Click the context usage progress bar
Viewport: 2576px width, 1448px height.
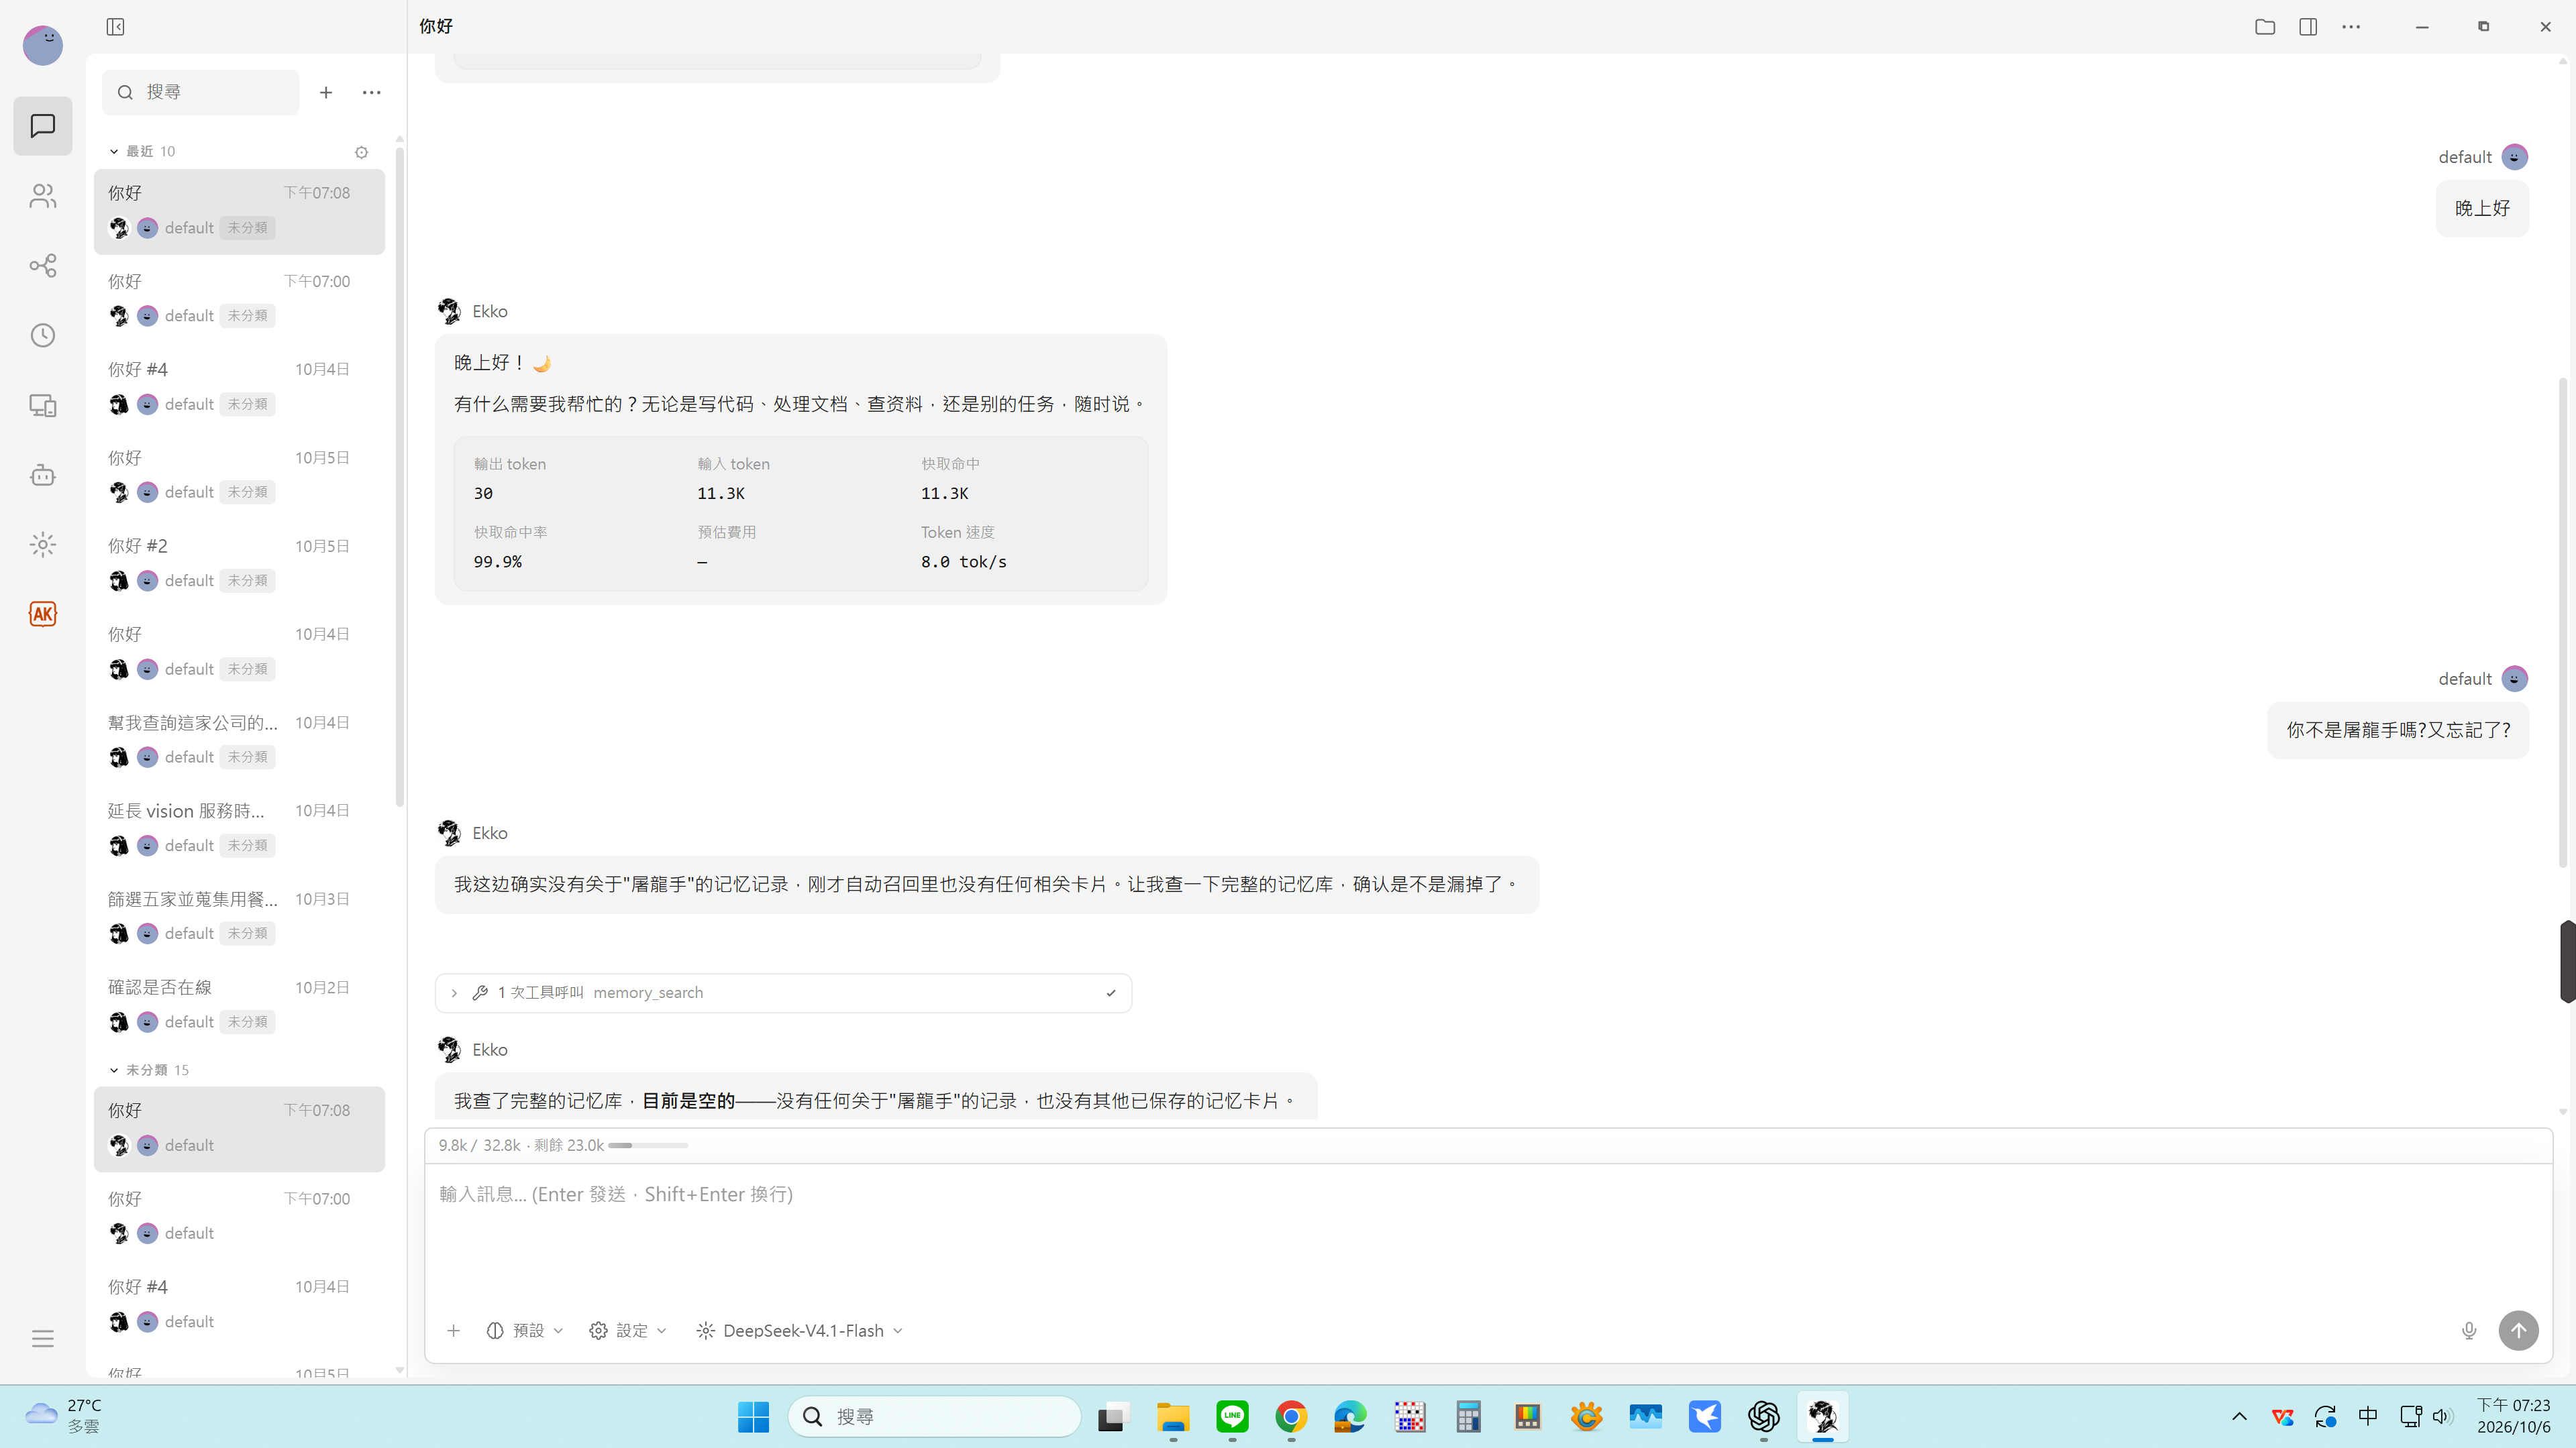coord(648,1146)
